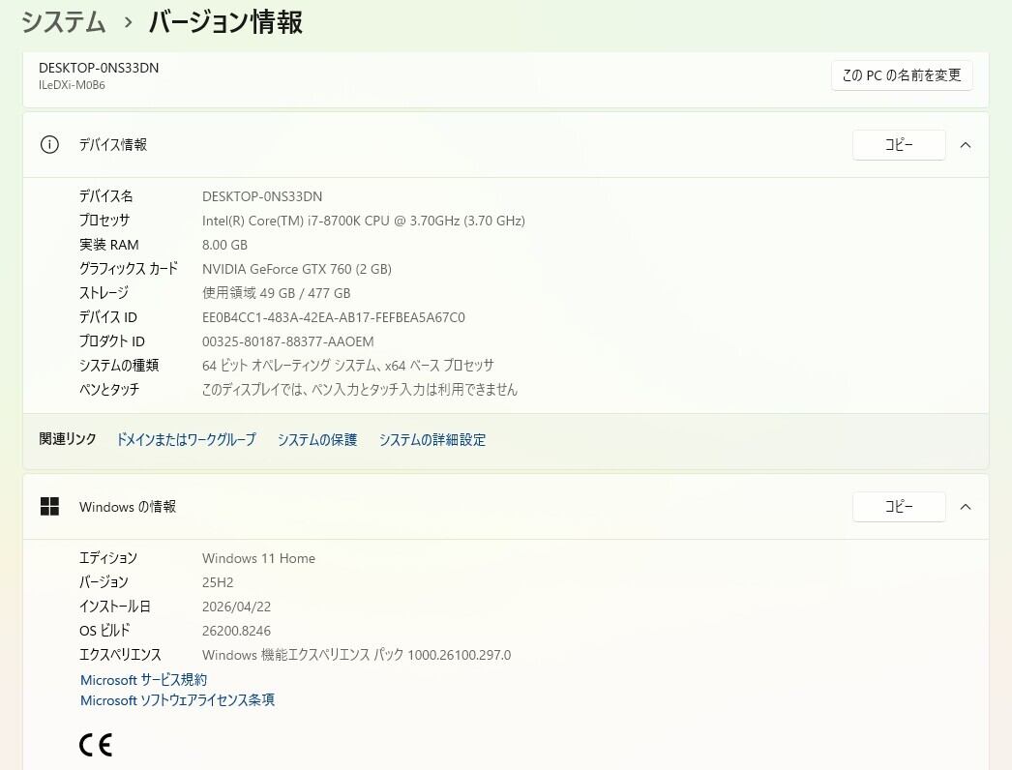Open Microsoft サービス規約 link
This screenshot has width=1012, height=770.
pyautogui.click(x=143, y=680)
